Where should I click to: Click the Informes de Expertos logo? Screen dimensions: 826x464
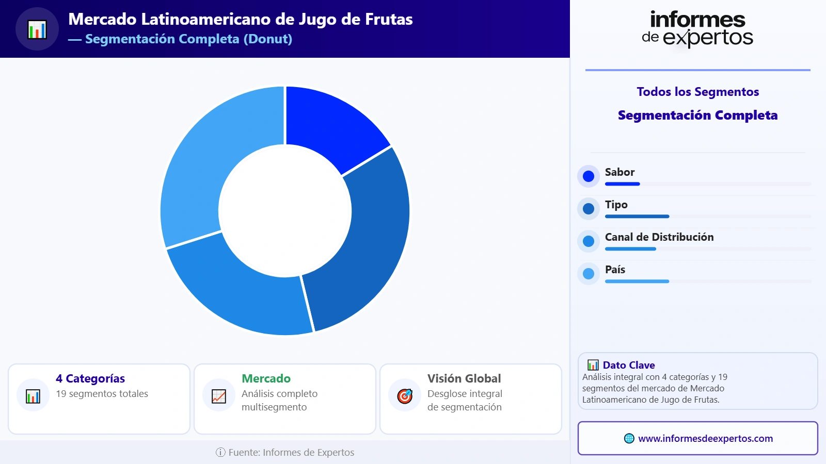click(x=697, y=29)
